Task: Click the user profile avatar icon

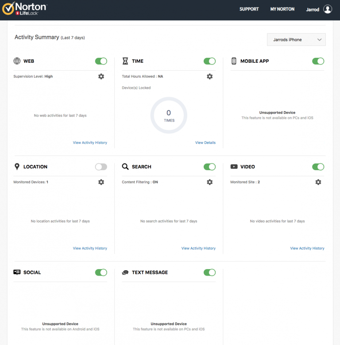Action: click(x=327, y=9)
